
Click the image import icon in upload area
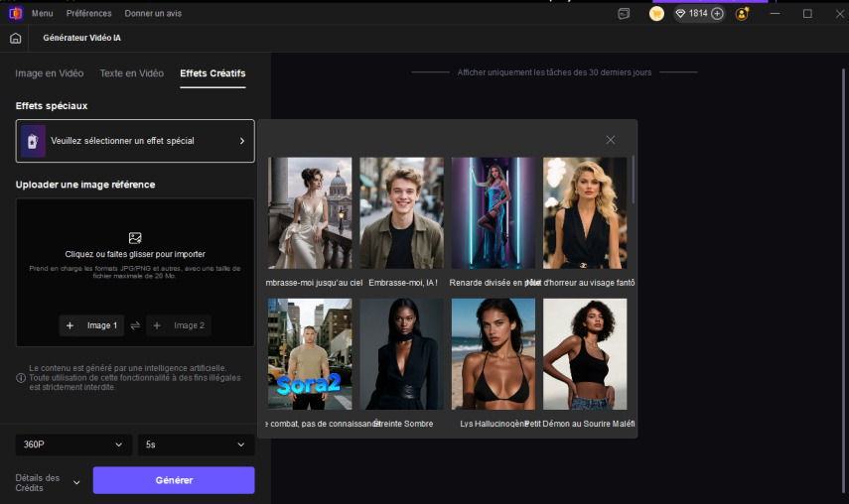135,238
